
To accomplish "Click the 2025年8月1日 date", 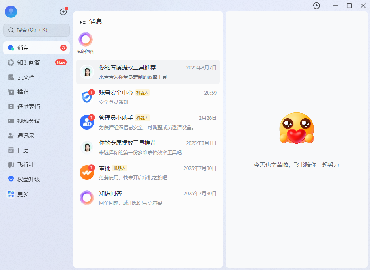I will [201, 143].
